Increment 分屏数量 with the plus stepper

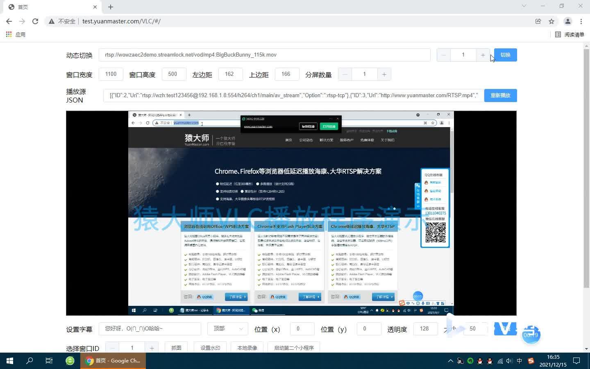point(384,74)
